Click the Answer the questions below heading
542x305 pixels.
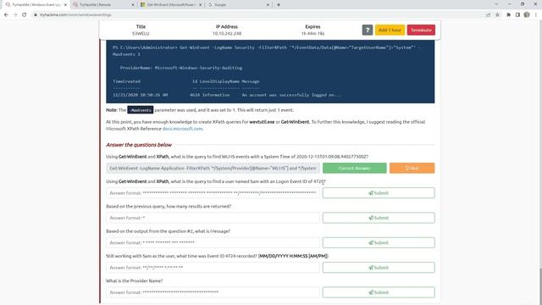139,145
